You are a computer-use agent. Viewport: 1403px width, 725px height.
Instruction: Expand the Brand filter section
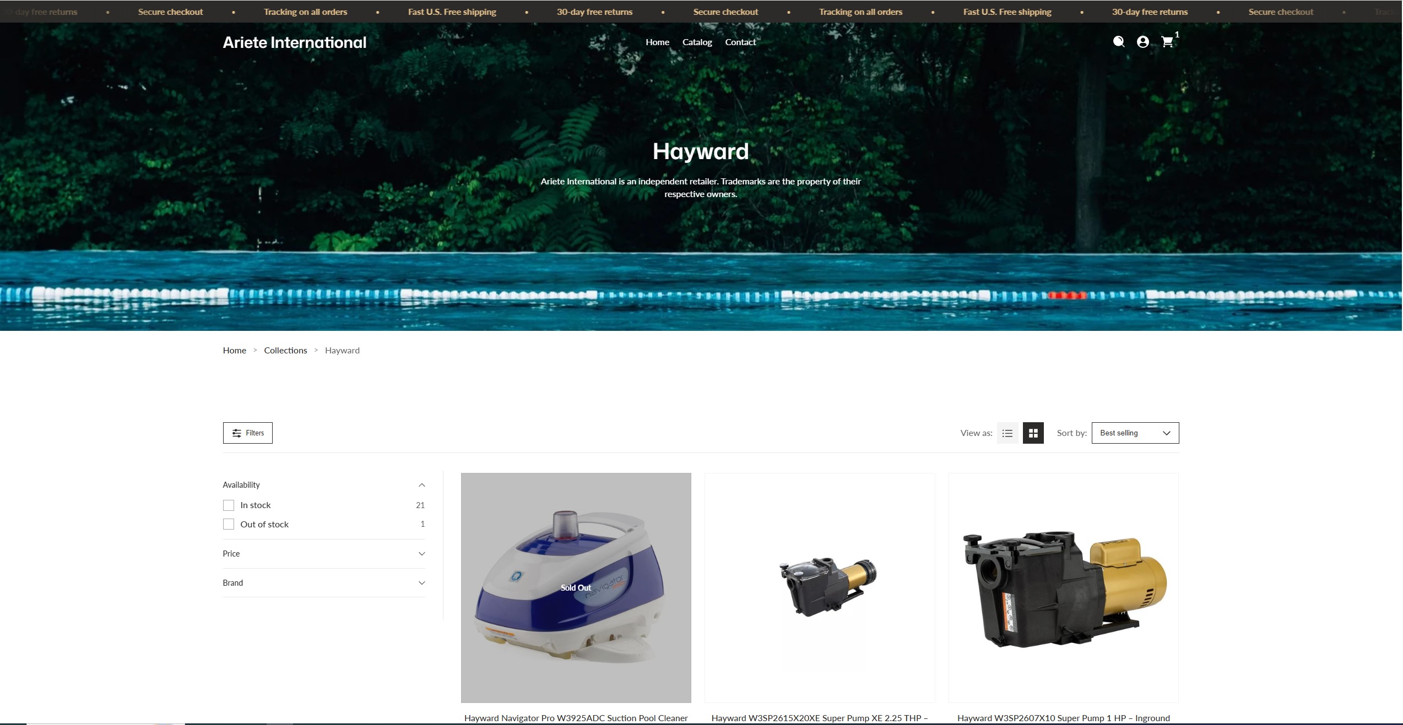(x=421, y=583)
